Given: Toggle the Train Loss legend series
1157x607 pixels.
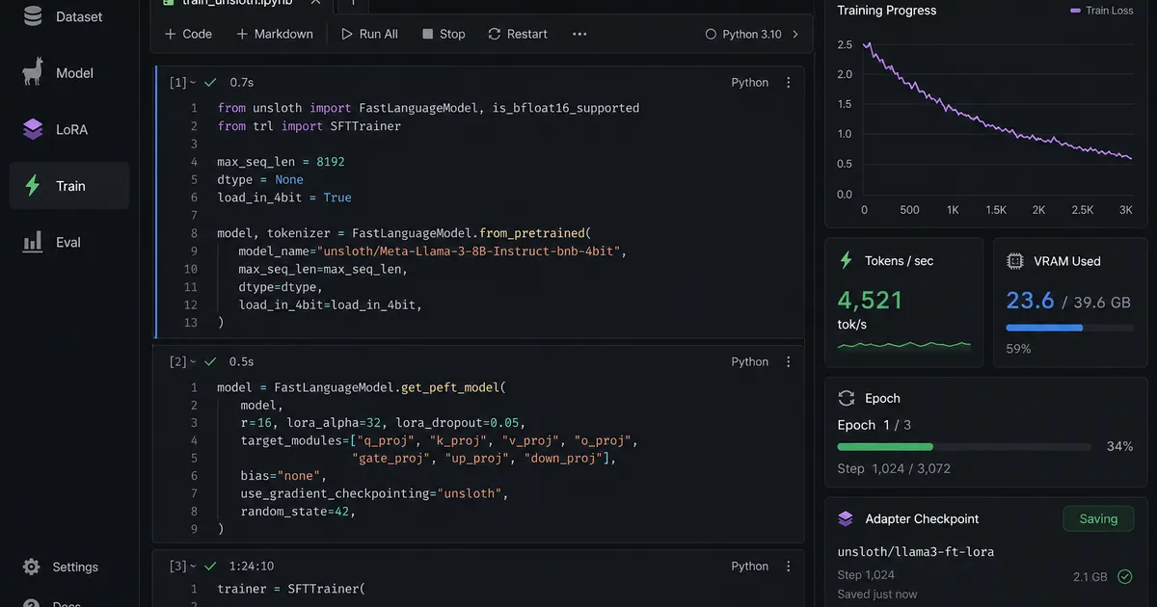Looking at the screenshot, I should coord(1101,11).
